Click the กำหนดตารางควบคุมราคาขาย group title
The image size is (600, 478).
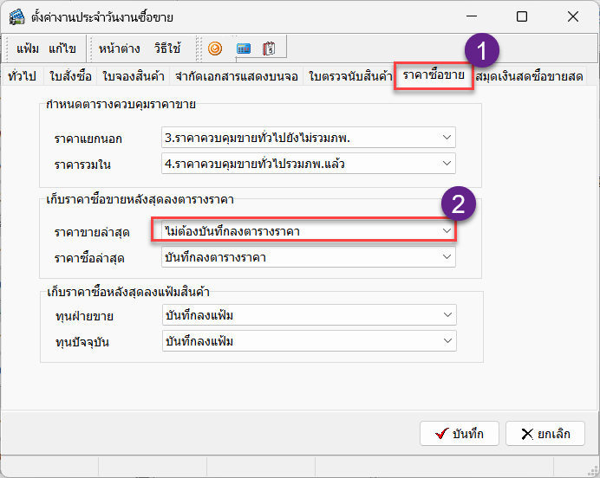pos(121,104)
